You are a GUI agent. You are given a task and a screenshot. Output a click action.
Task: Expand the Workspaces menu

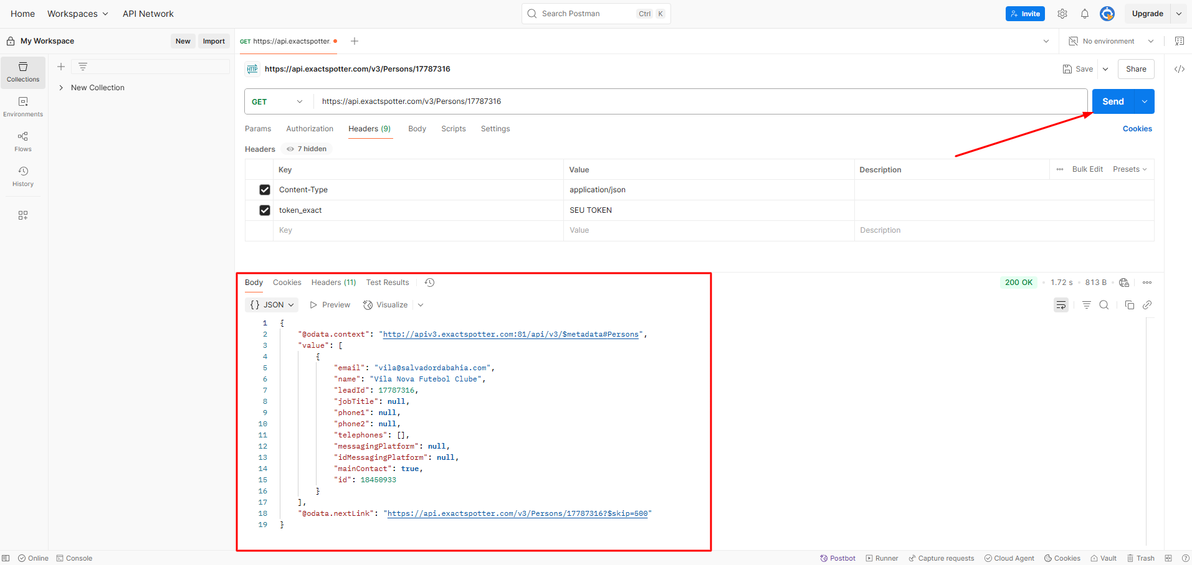(x=78, y=14)
